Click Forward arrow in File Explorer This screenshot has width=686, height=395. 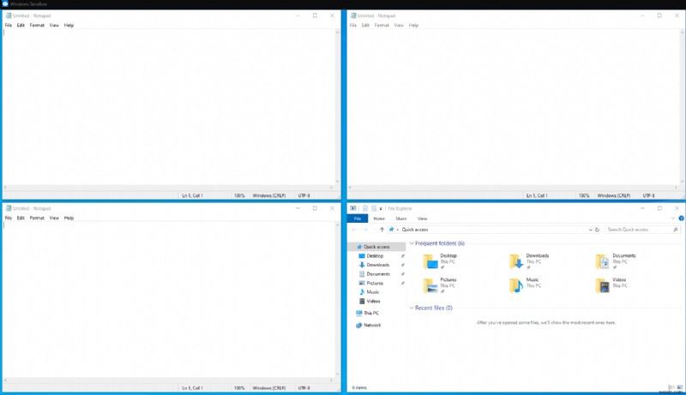pyautogui.click(x=364, y=230)
